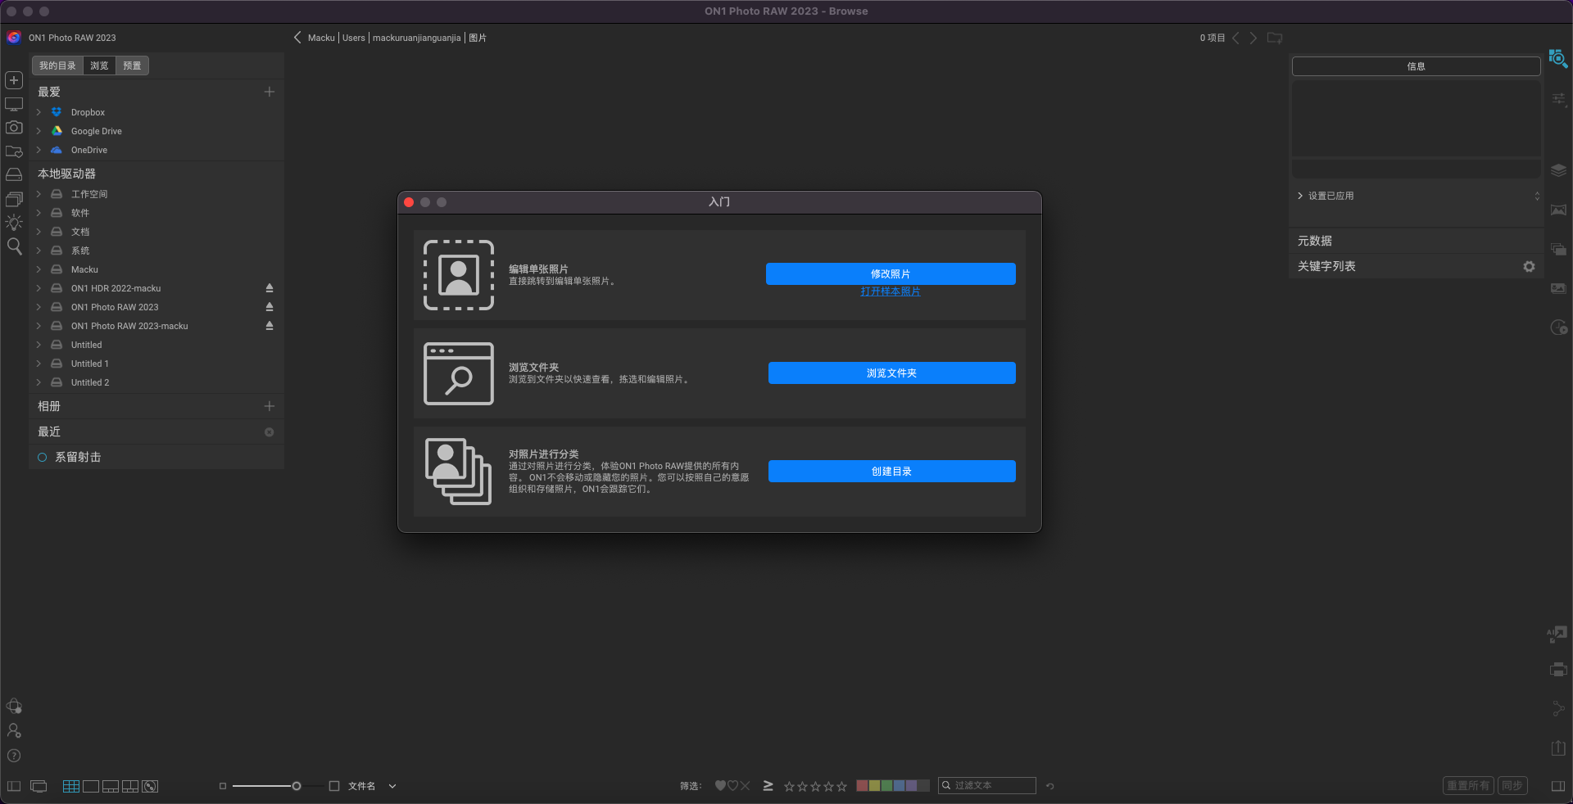Expand the 设置已应用 section
The width and height of the screenshot is (1573, 804).
[1300, 196]
